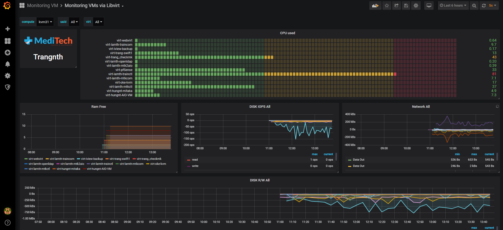This screenshot has height=230, width=503.
Task: Star this dashboard as favorite
Action: (387, 6)
